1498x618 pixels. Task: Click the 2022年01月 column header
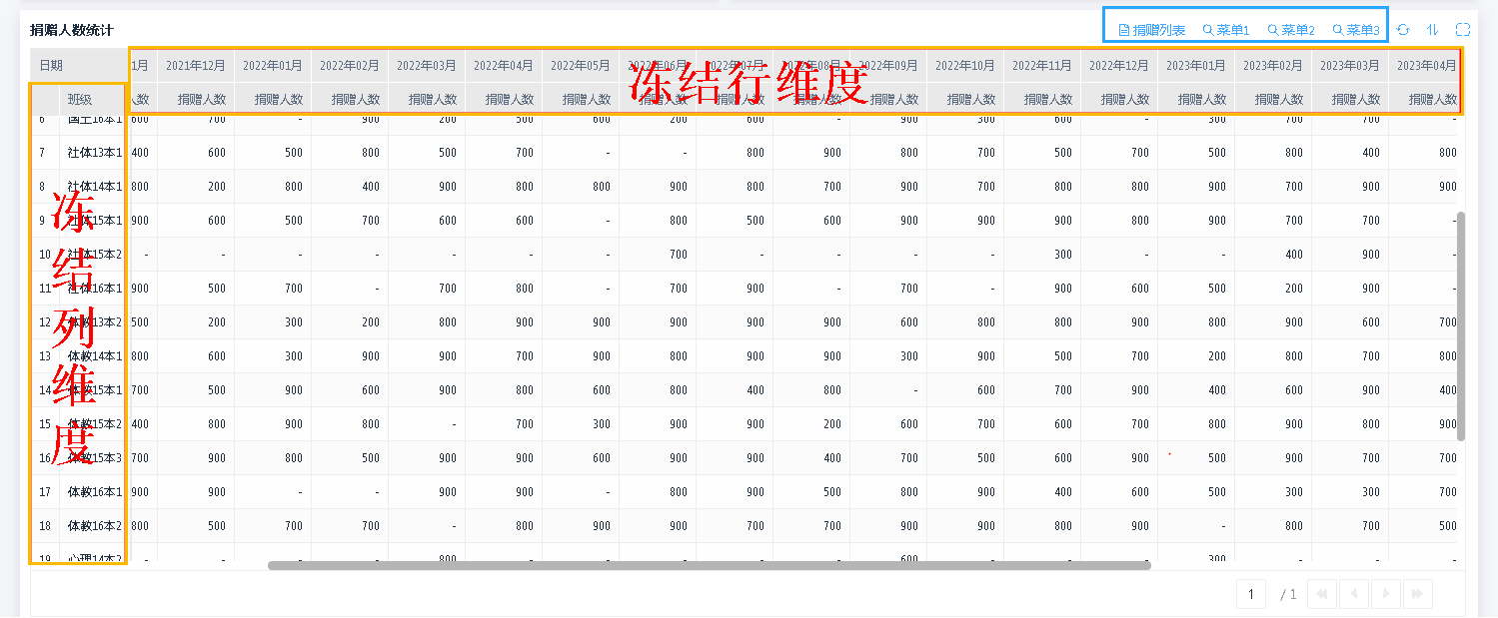click(273, 65)
